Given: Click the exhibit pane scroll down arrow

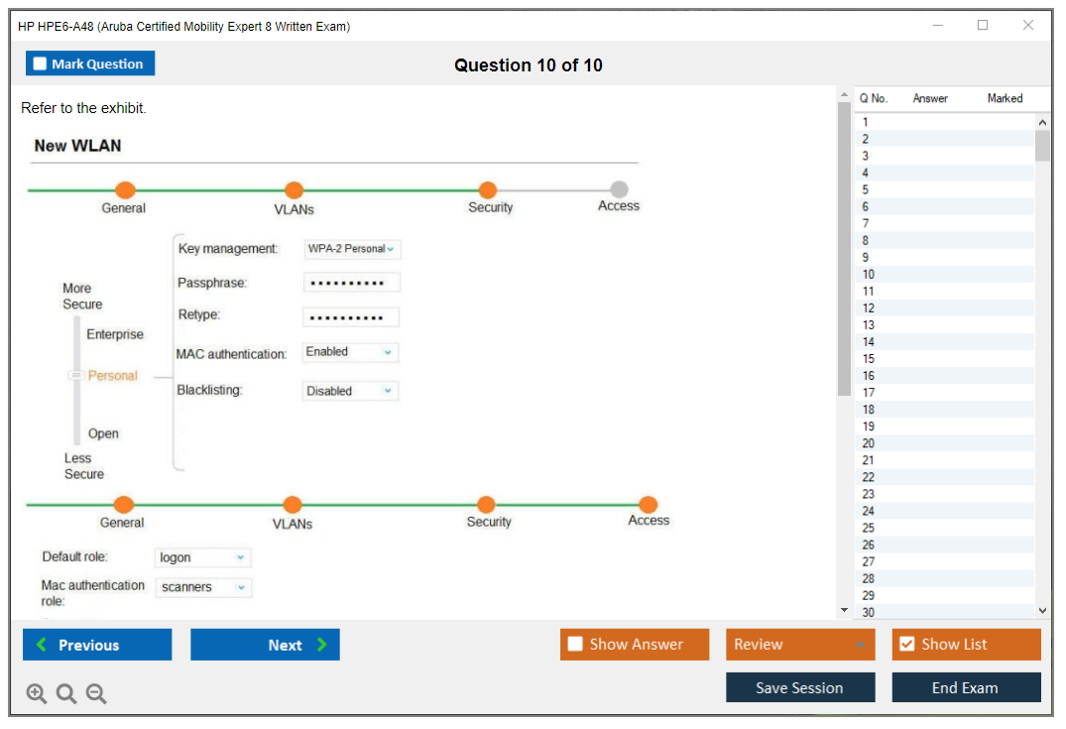Looking at the screenshot, I should [x=844, y=610].
